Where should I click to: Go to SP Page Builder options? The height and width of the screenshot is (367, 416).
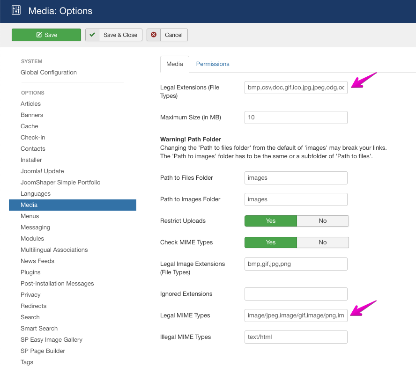pos(43,351)
